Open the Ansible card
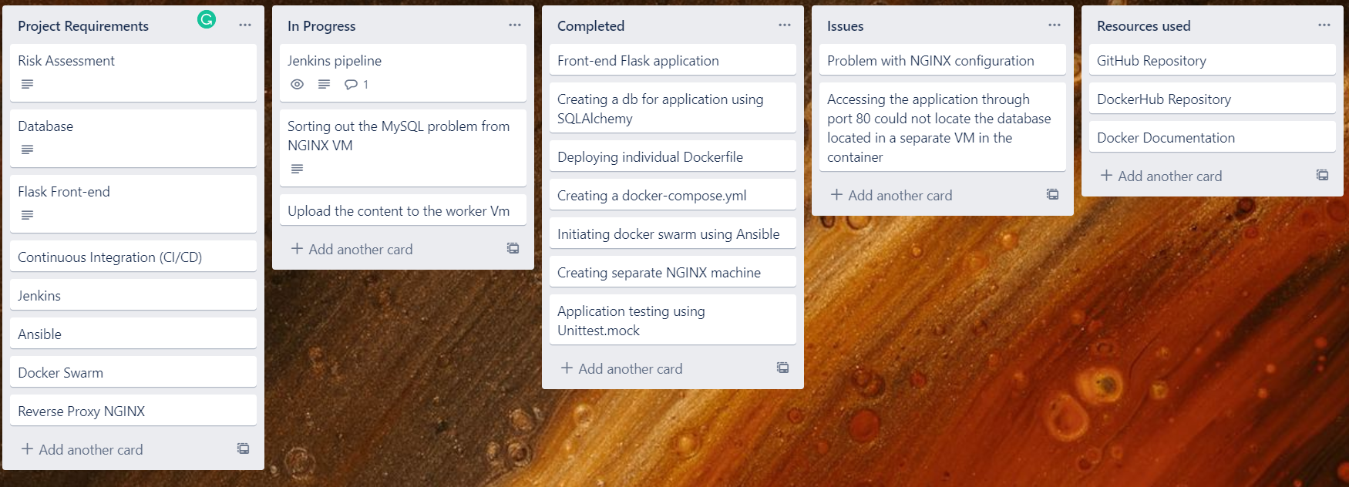This screenshot has width=1349, height=487. (x=133, y=333)
